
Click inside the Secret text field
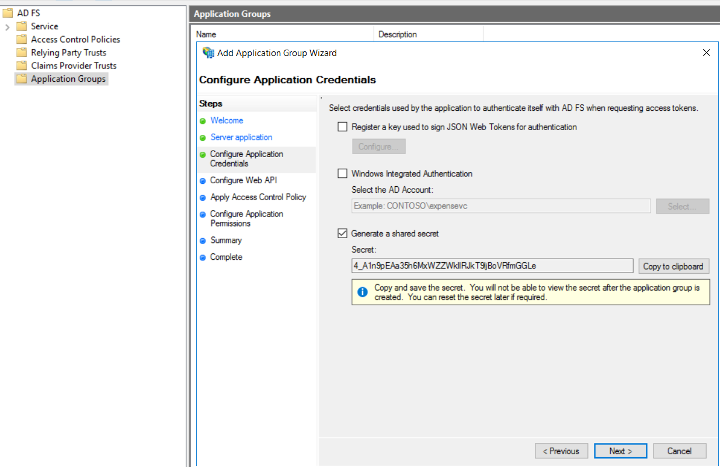pyautogui.click(x=492, y=266)
